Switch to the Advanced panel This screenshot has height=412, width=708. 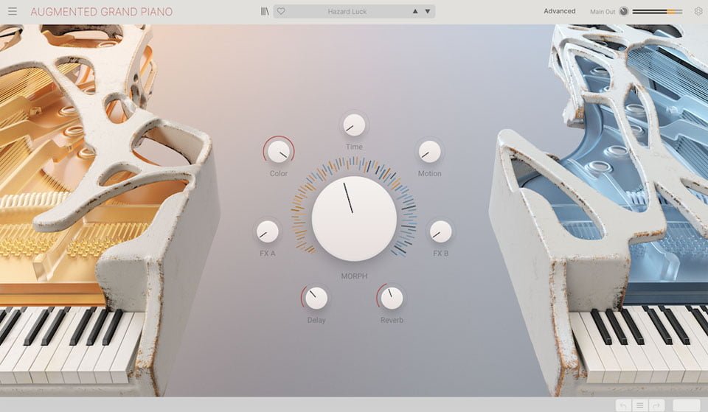pyautogui.click(x=559, y=11)
